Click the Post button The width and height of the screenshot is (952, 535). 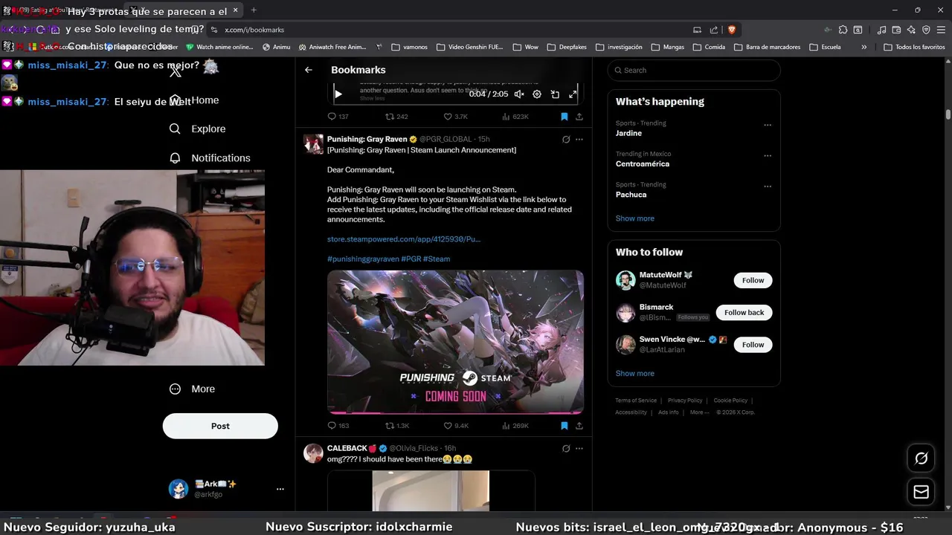(x=220, y=426)
